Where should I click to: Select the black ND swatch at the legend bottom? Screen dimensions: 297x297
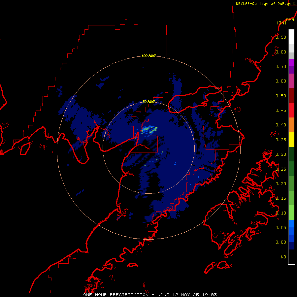click(x=291, y=257)
